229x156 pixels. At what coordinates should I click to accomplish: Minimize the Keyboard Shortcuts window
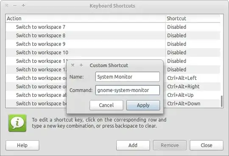(x=15, y=6)
